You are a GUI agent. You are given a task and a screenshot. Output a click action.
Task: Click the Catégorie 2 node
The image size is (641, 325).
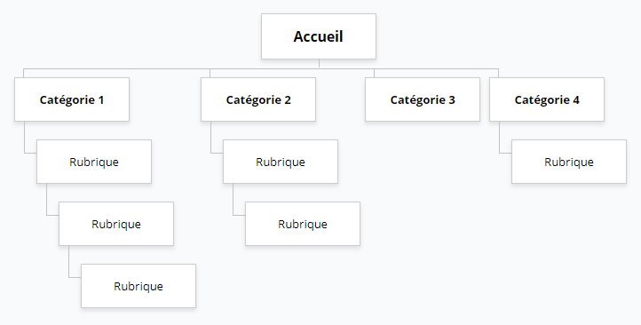coord(258,99)
